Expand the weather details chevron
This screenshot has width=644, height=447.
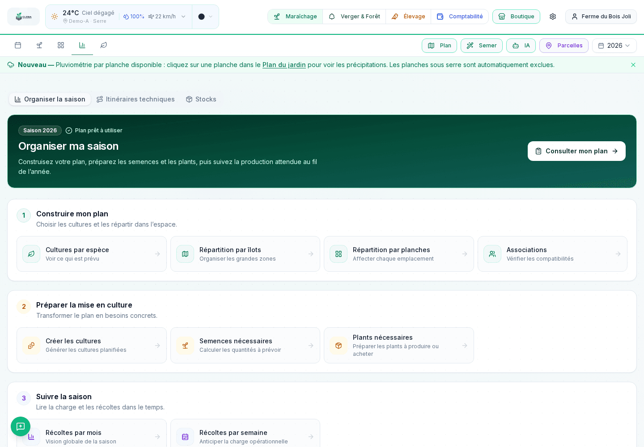tap(183, 17)
